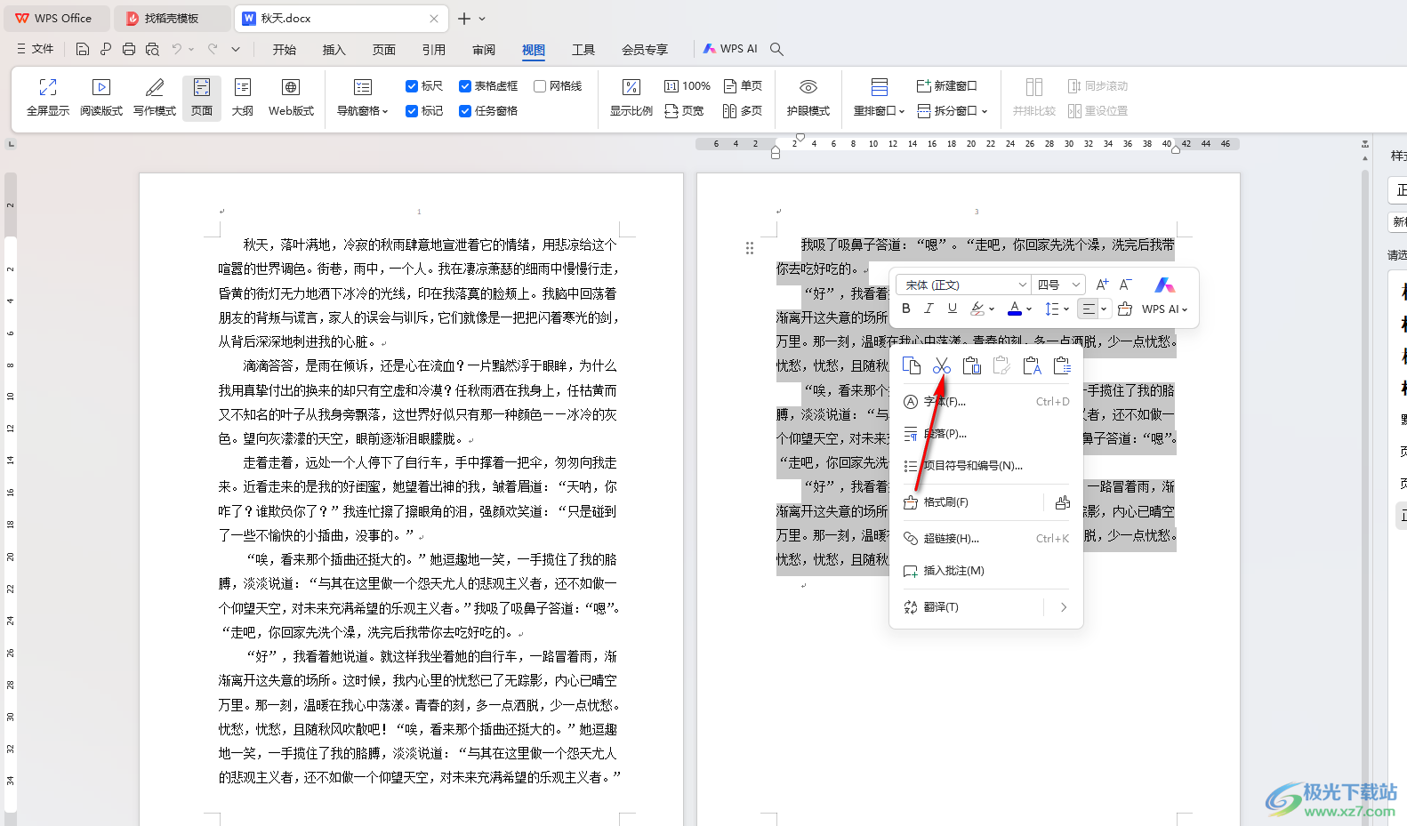
Task: Uncheck the Ruler checkbox
Action: click(412, 86)
